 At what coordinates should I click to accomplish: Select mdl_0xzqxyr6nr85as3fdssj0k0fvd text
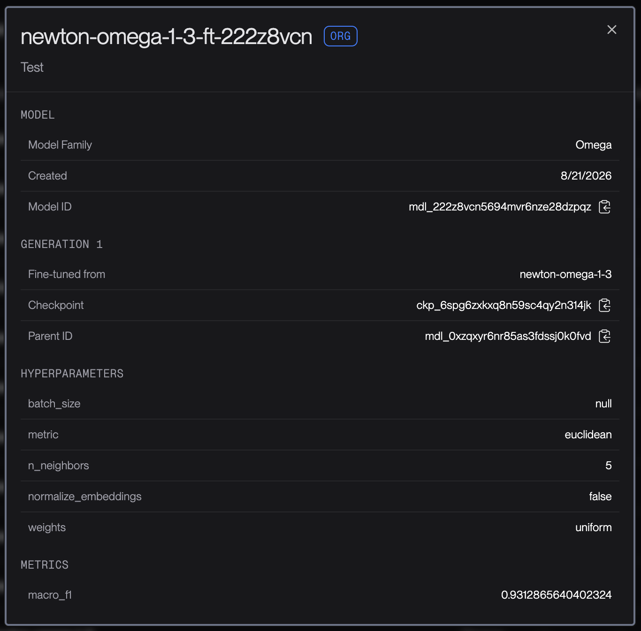(508, 336)
